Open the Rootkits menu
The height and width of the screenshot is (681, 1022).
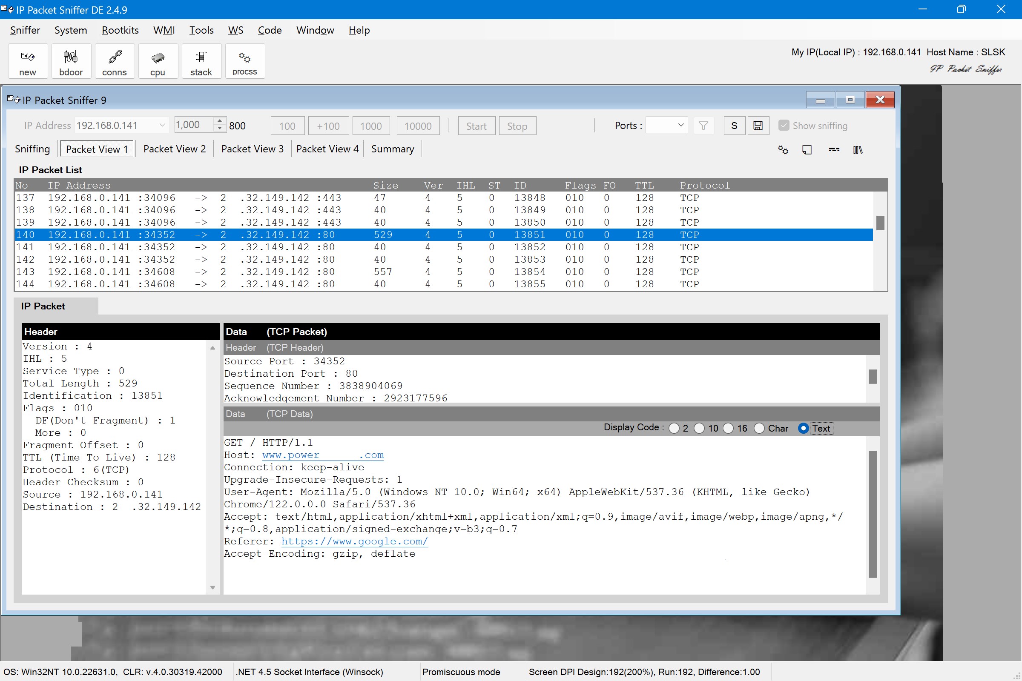tap(120, 30)
